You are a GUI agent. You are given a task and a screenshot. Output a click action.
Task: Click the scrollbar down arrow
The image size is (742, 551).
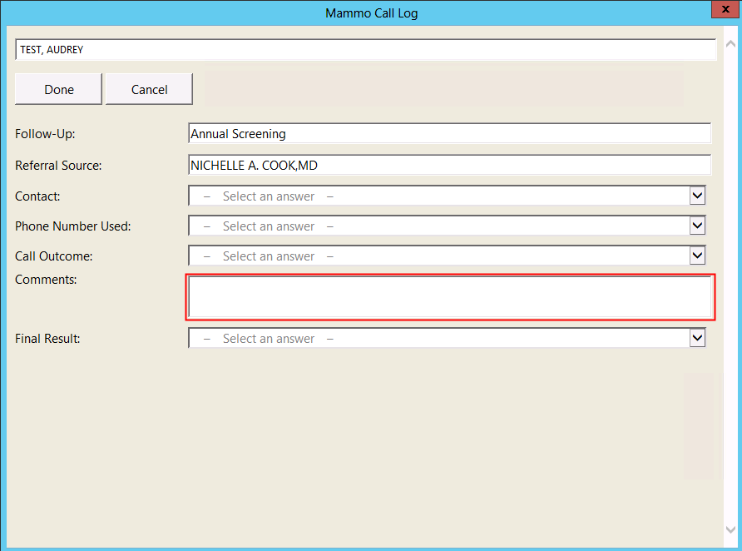(730, 529)
